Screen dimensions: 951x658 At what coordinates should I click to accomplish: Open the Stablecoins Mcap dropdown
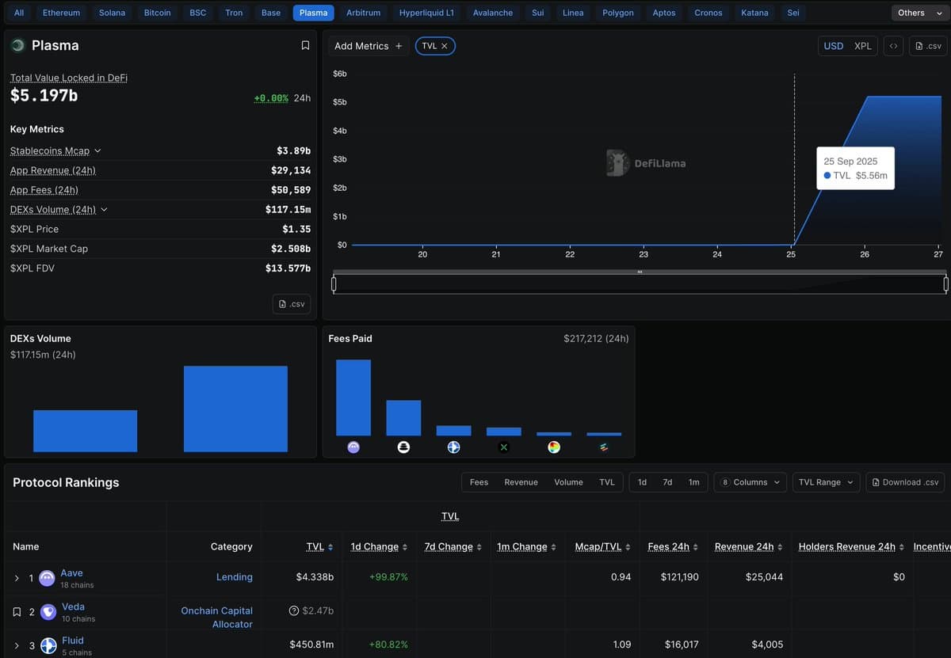click(97, 150)
